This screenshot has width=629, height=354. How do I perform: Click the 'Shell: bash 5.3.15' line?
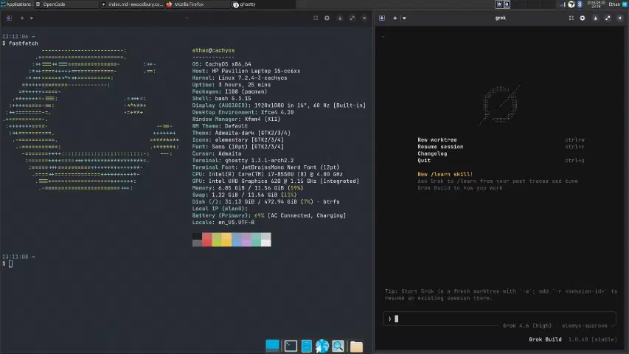click(221, 98)
